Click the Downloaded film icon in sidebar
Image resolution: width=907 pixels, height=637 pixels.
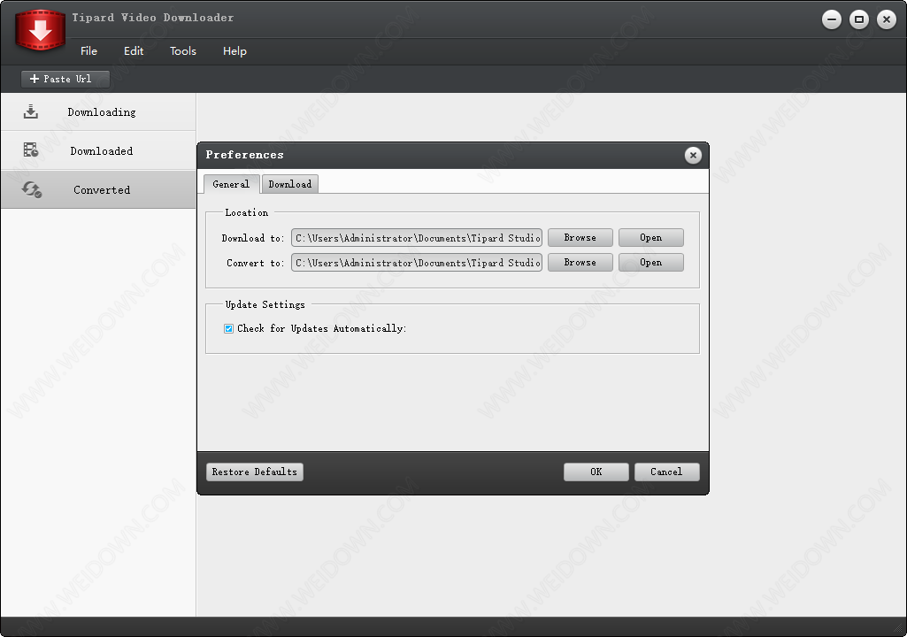pyautogui.click(x=31, y=150)
